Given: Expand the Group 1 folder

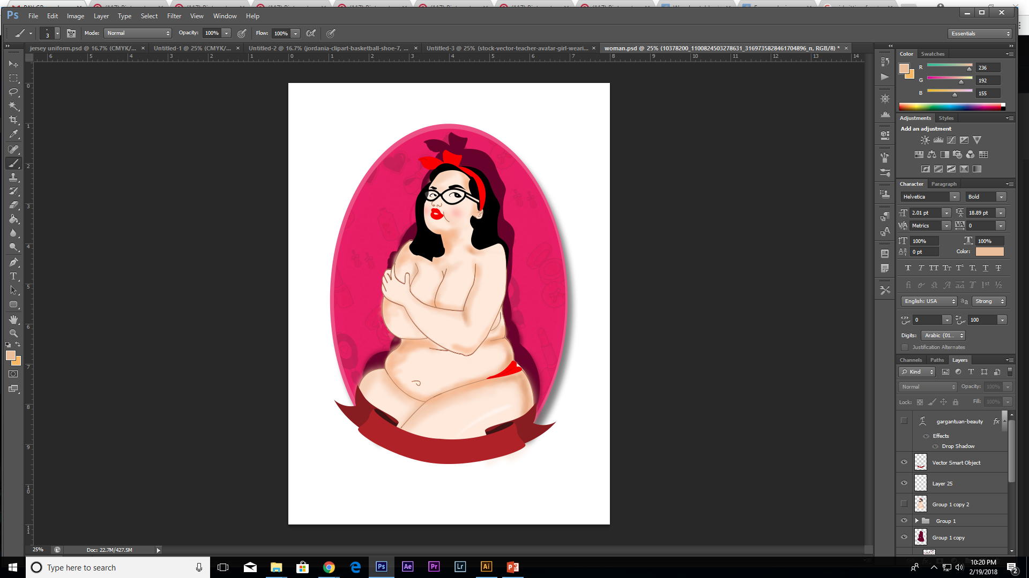Looking at the screenshot, I should coord(916,521).
